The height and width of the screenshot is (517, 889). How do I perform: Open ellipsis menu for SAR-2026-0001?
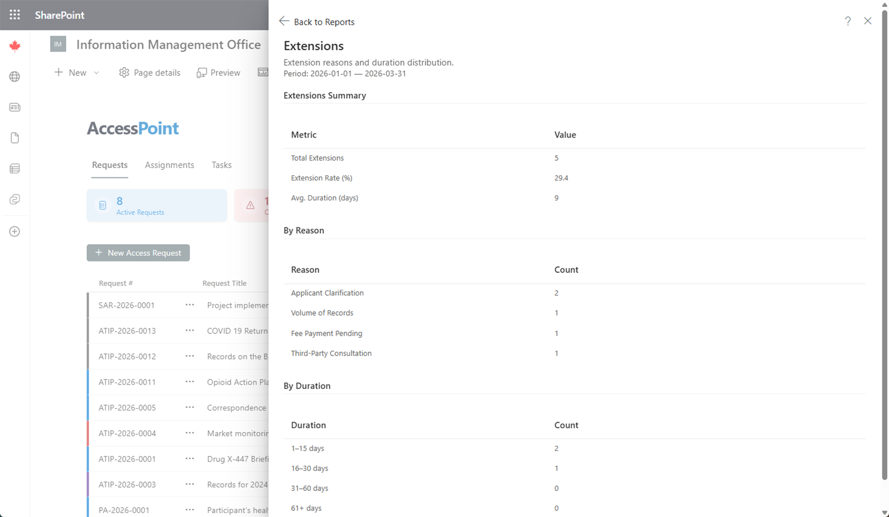[190, 305]
